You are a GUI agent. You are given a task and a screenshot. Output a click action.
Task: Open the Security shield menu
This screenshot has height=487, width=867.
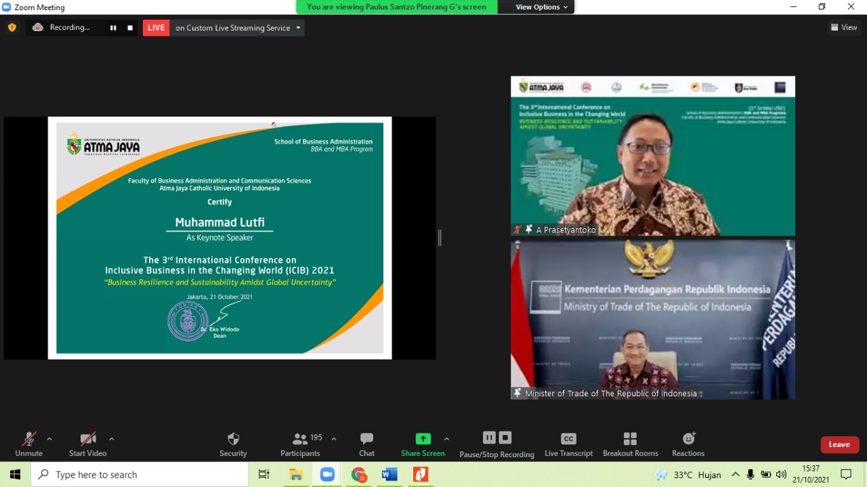233,444
